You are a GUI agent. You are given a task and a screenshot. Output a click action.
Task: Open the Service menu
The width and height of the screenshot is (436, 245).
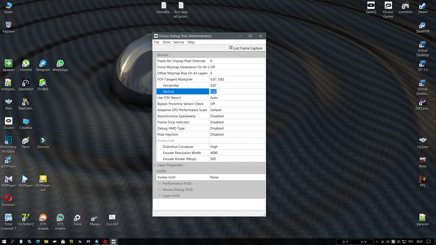coord(178,42)
